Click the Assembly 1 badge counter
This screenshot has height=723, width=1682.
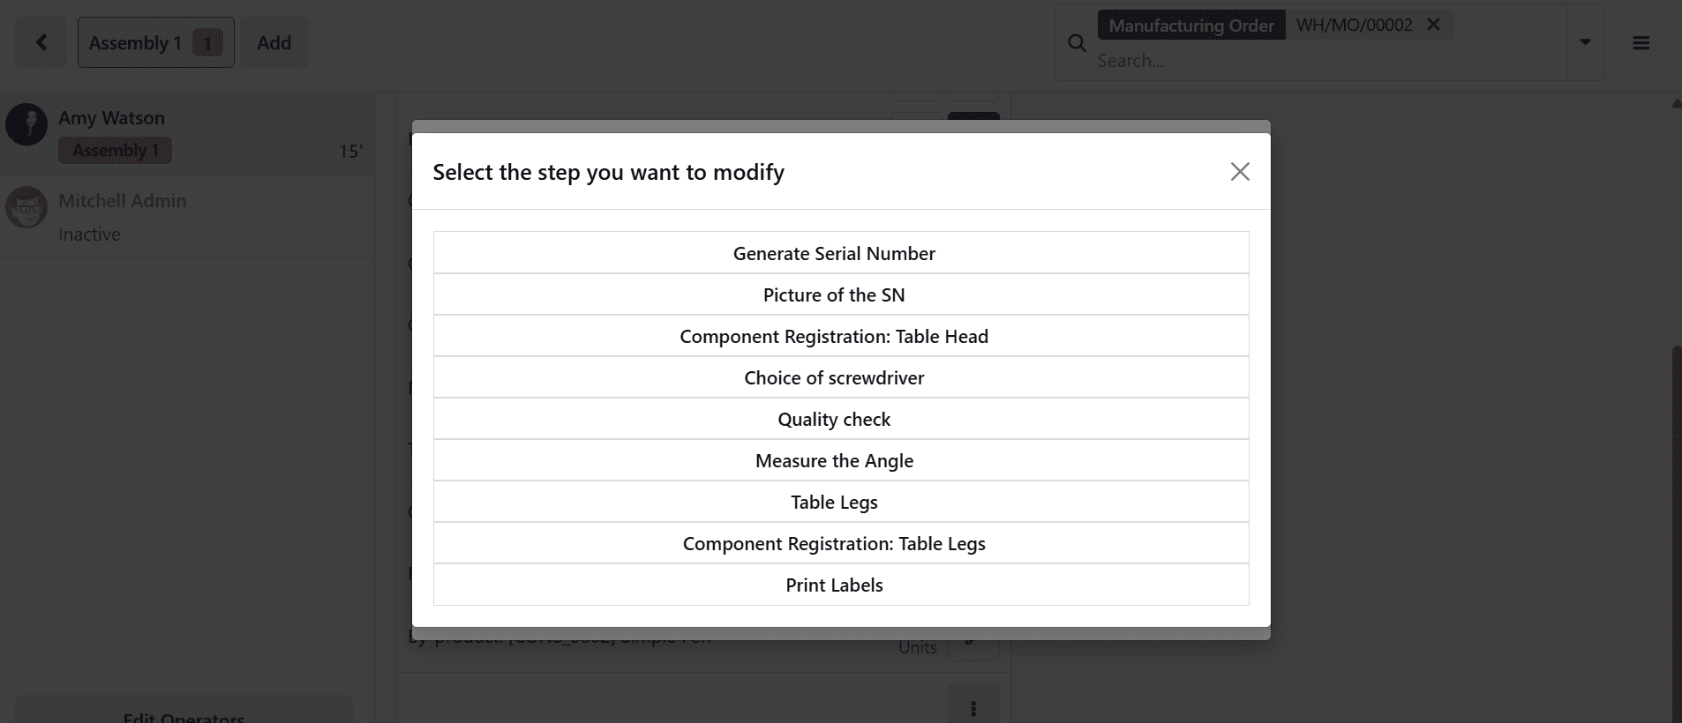[x=208, y=41]
